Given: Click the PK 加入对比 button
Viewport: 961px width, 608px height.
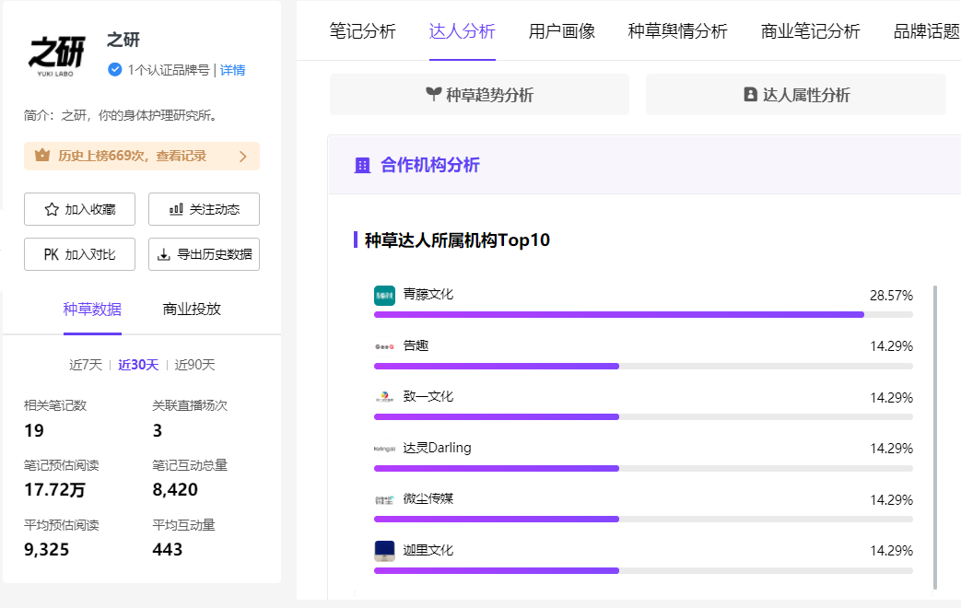Looking at the screenshot, I should click(79, 254).
